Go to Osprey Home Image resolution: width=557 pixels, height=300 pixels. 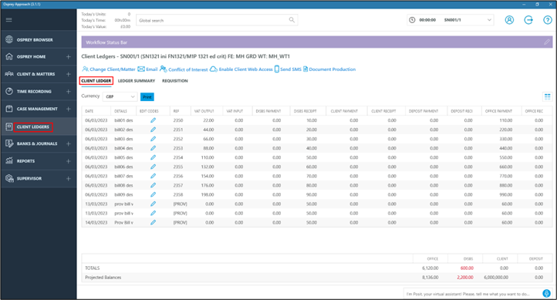(x=32, y=57)
